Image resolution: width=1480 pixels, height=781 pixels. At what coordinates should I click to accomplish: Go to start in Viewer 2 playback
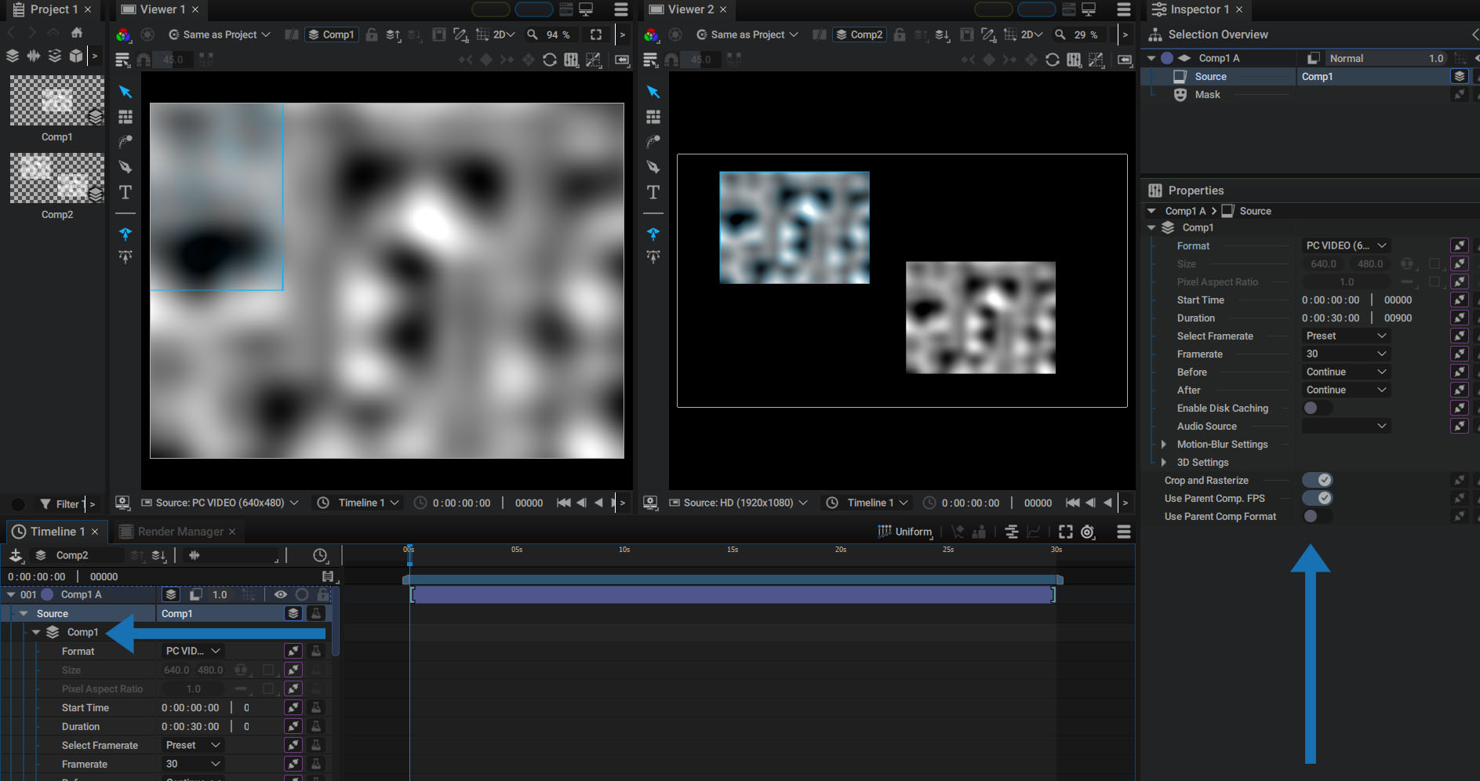pyautogui.click(x=1073, y=503)
